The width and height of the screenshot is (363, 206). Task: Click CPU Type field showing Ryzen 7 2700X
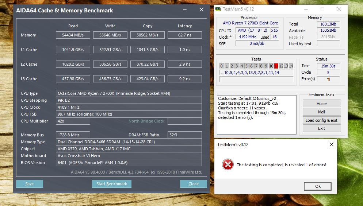pyautogui.click(x=129, y=93)
